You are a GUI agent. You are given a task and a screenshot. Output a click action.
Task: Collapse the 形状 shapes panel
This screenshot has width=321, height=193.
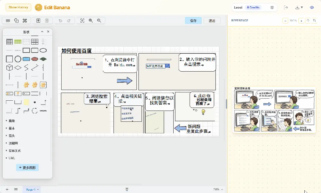[42, 32]
